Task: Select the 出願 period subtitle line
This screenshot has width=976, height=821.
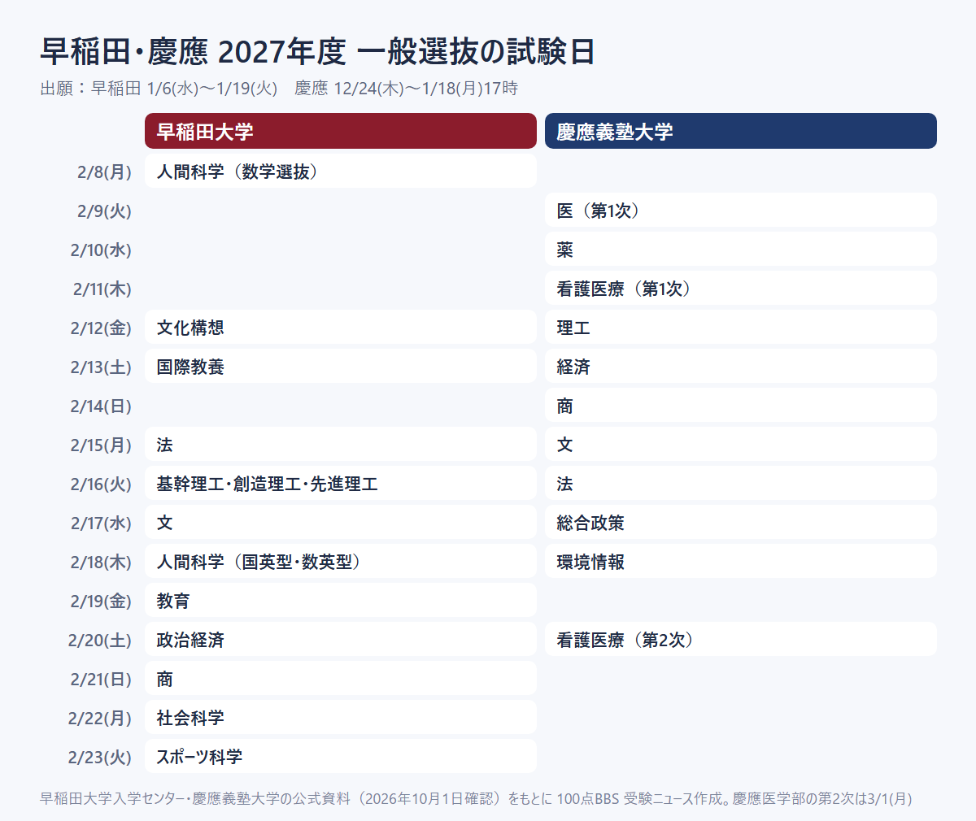Action: point(279,89)
